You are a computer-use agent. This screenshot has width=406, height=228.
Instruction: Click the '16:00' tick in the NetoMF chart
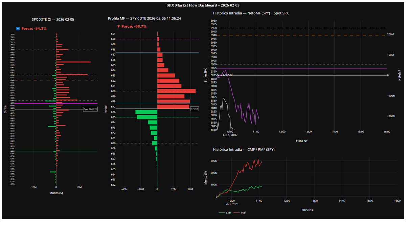coord(387,132)
